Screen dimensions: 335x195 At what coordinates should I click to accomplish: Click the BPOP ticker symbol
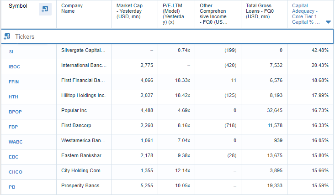tap(15, 112)
